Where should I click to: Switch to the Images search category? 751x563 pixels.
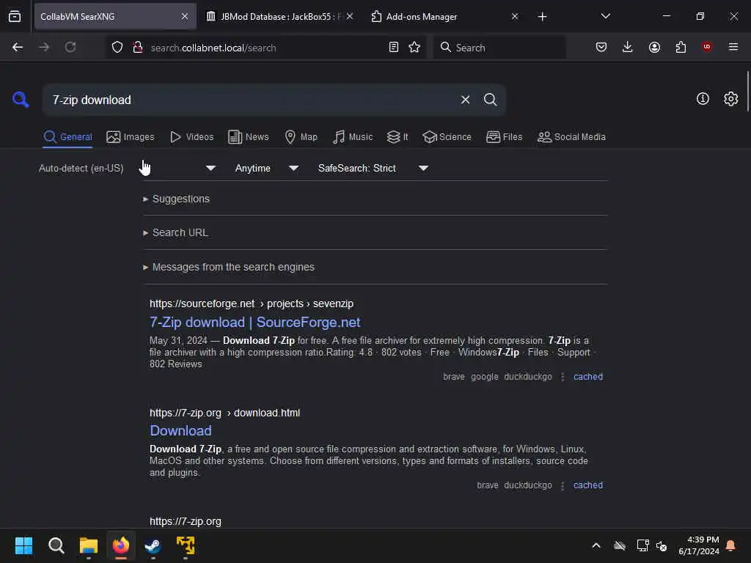click(x=131, y=137)
